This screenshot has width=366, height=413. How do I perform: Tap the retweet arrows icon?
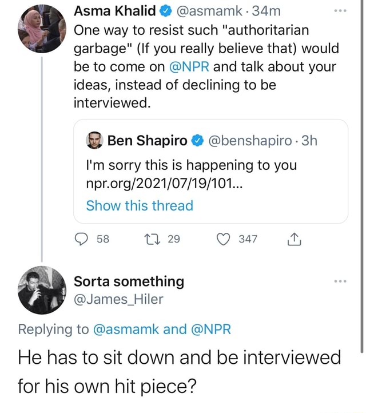click(154, 239)
